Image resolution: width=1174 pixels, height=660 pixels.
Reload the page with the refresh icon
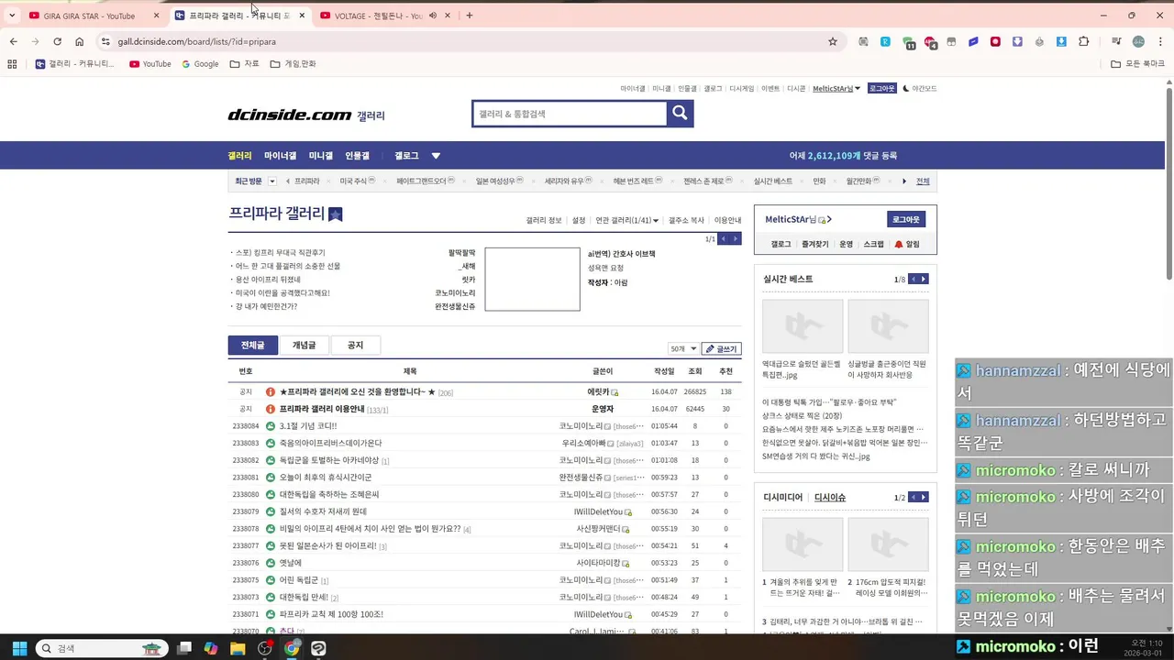(x=57, y=41)
